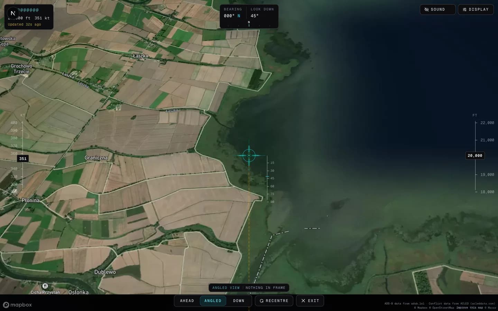The image size is (498, 311).
Task: Click the X icon on EXIT
Action: [x=303, y=301]
